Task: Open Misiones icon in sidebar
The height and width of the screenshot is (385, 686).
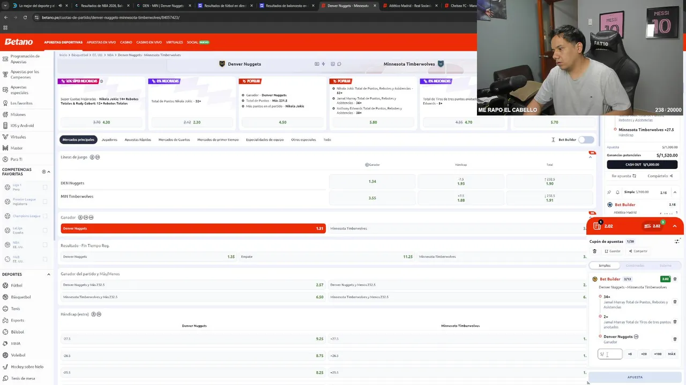Action: coord(5,114)
